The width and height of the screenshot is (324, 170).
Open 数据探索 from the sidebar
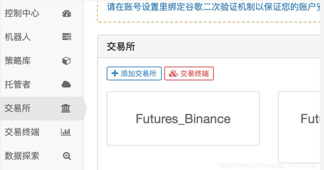tap(22, 156)
